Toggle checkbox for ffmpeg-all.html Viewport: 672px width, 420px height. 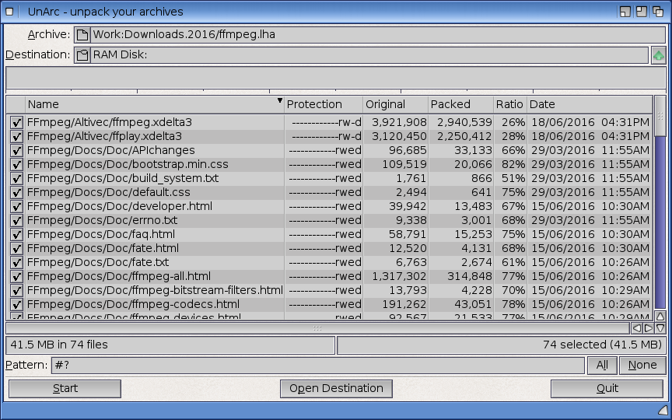pyautogui.click(x=16, y=276)
